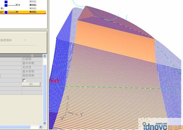Screen dimensions: 183x130
Task: Open the 无设定 value cell options
Action: click(32, 67)
